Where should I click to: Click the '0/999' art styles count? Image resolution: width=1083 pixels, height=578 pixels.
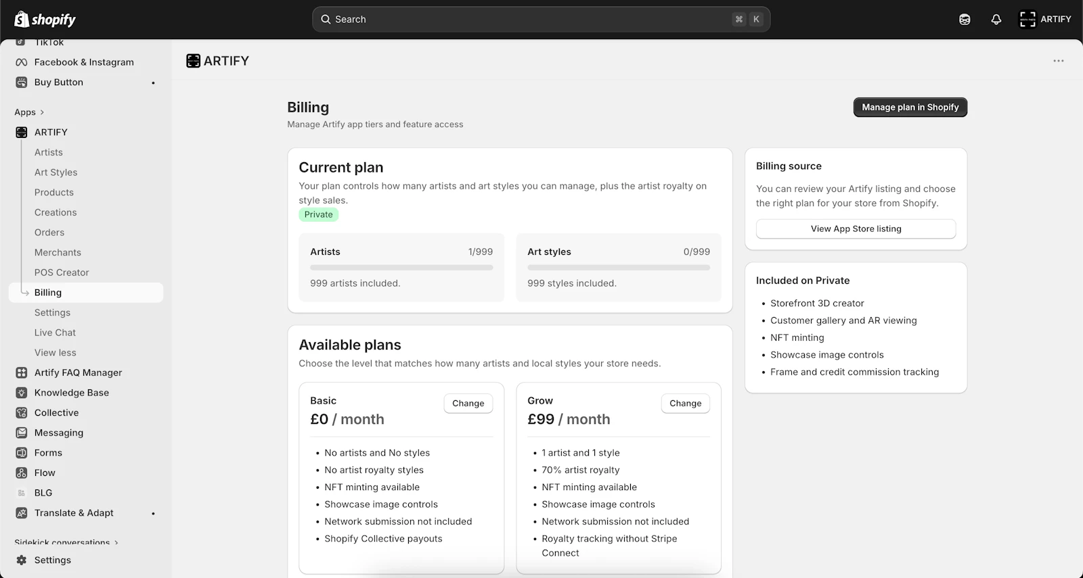(x=697, y=252)
